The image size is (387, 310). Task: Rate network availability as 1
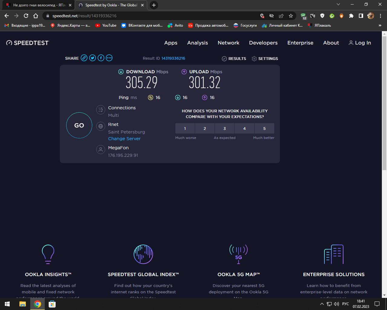(x=185, y=128)
